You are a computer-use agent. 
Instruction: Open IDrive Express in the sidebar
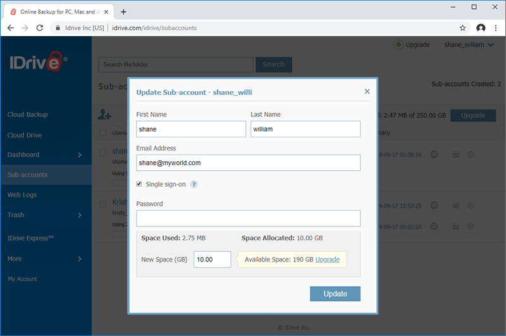(30, 238)
